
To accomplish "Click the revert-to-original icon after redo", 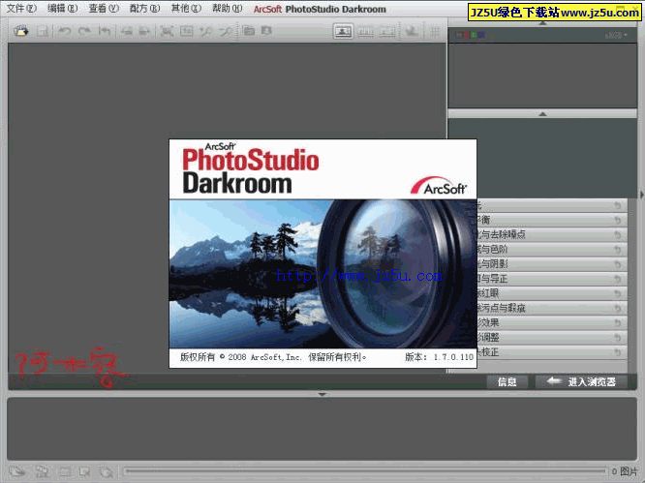I will pos(105,31).
